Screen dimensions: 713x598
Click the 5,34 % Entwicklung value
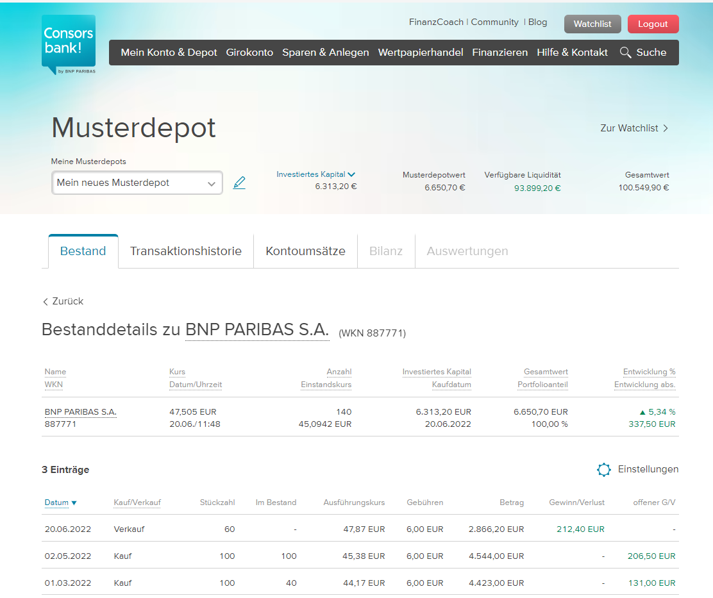click(x=662, y=412)
